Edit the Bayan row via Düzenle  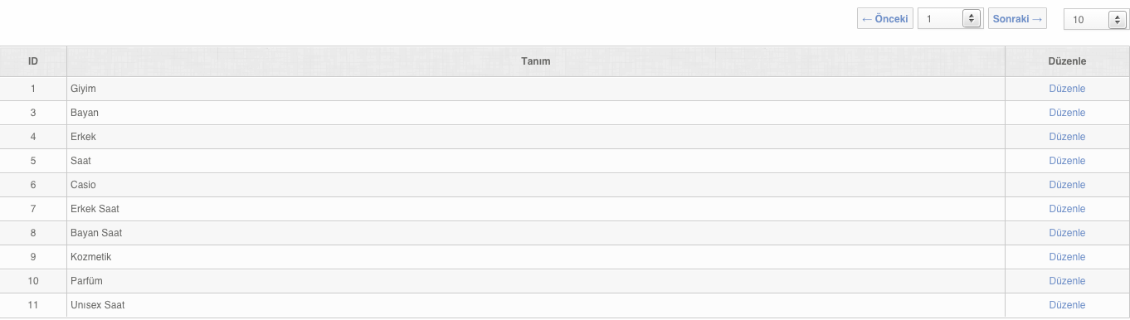pos(1067,113)
